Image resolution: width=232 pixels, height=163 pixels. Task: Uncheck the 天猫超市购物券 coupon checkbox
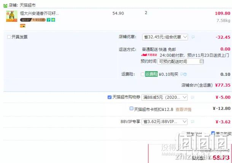click(x=110, y=97)
